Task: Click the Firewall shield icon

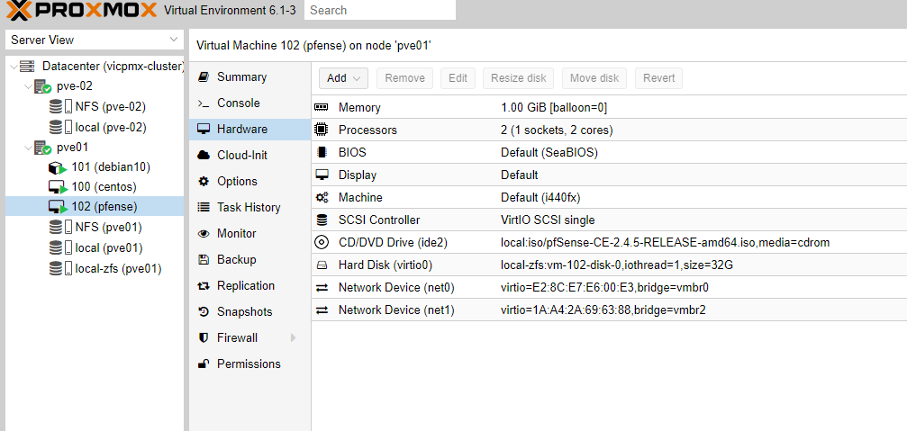Action: coord(203,338)
